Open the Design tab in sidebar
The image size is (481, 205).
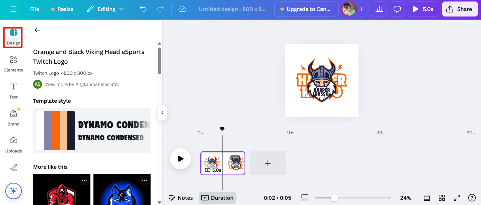point(14,37)
